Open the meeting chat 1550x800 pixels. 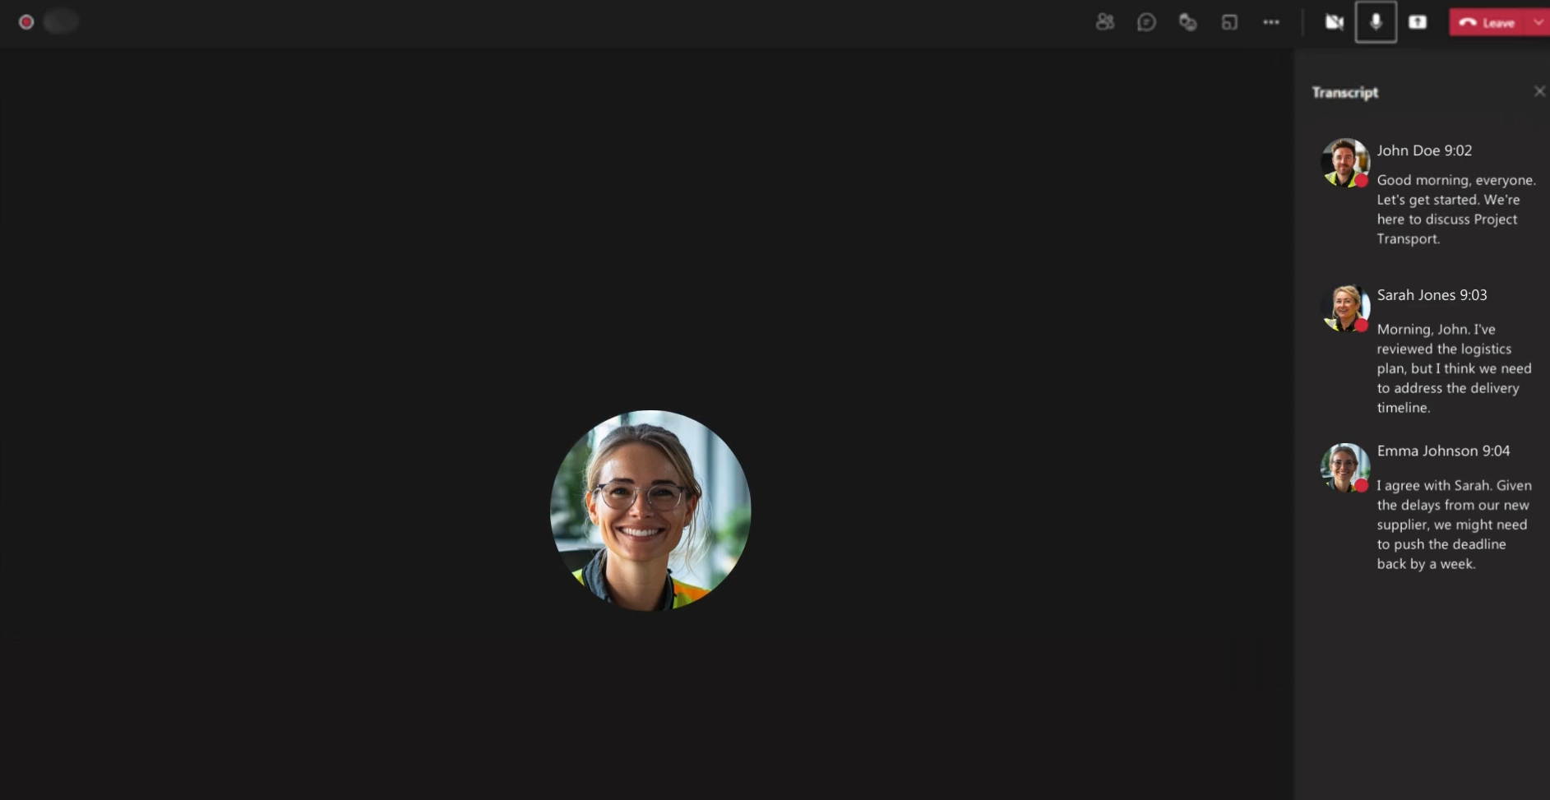[1146, 22]
